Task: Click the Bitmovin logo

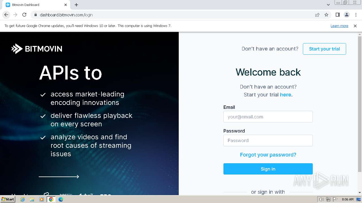Action: (37, 49)
